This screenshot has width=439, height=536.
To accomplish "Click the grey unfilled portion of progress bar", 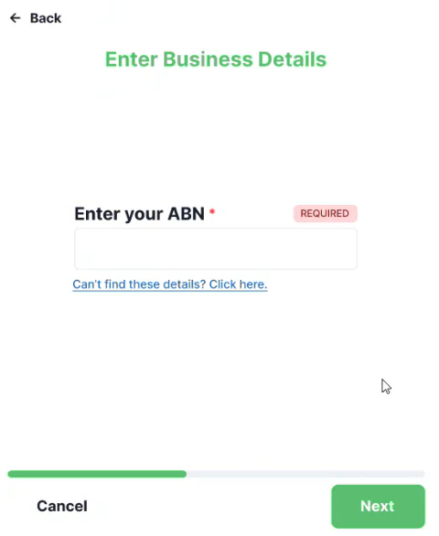I will point(305,474).
